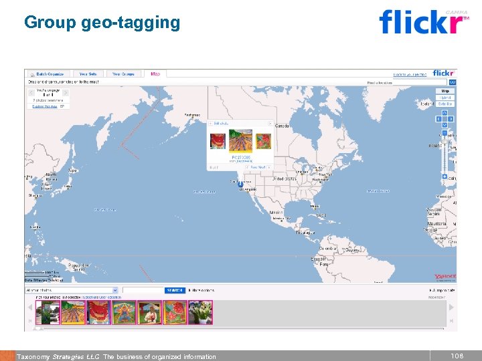
Task: Click the plus button below the zoom slider
Action: click(x=445, y=176)
